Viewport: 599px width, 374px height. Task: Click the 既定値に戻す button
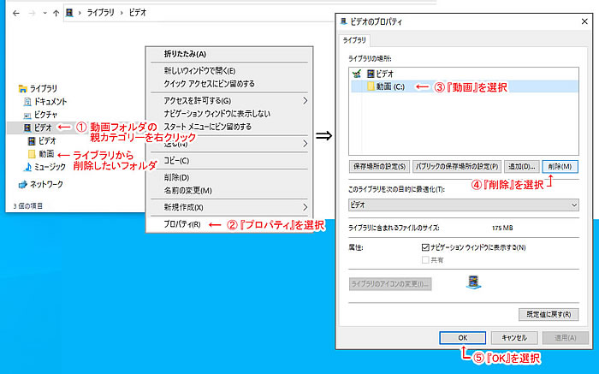[x=550, y=314]
